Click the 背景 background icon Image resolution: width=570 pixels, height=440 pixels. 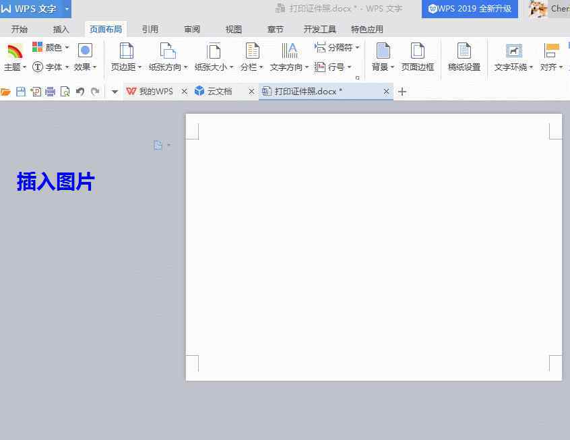pos(383,51)
